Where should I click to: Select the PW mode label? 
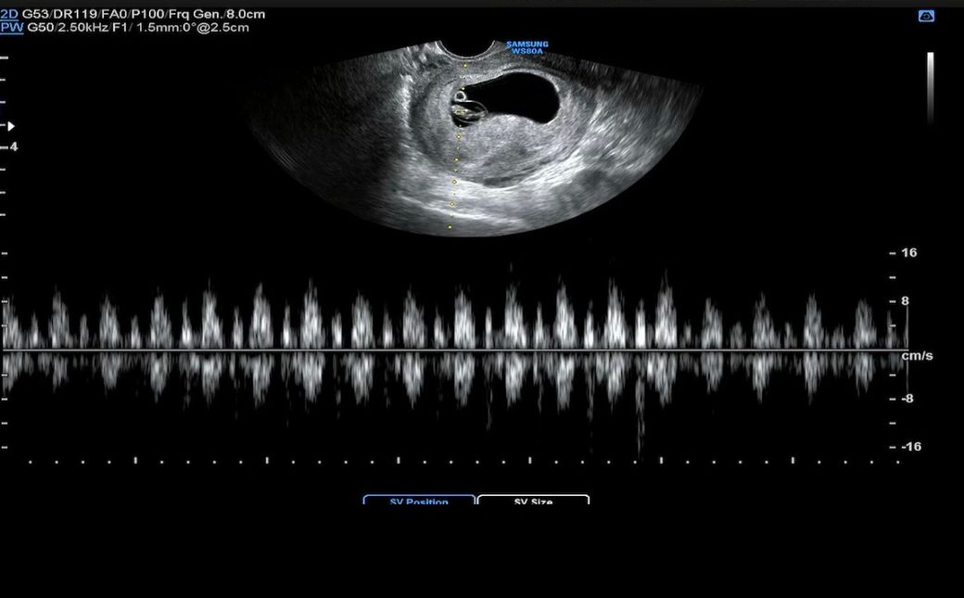pyautogui.click(x=11, y=28)
